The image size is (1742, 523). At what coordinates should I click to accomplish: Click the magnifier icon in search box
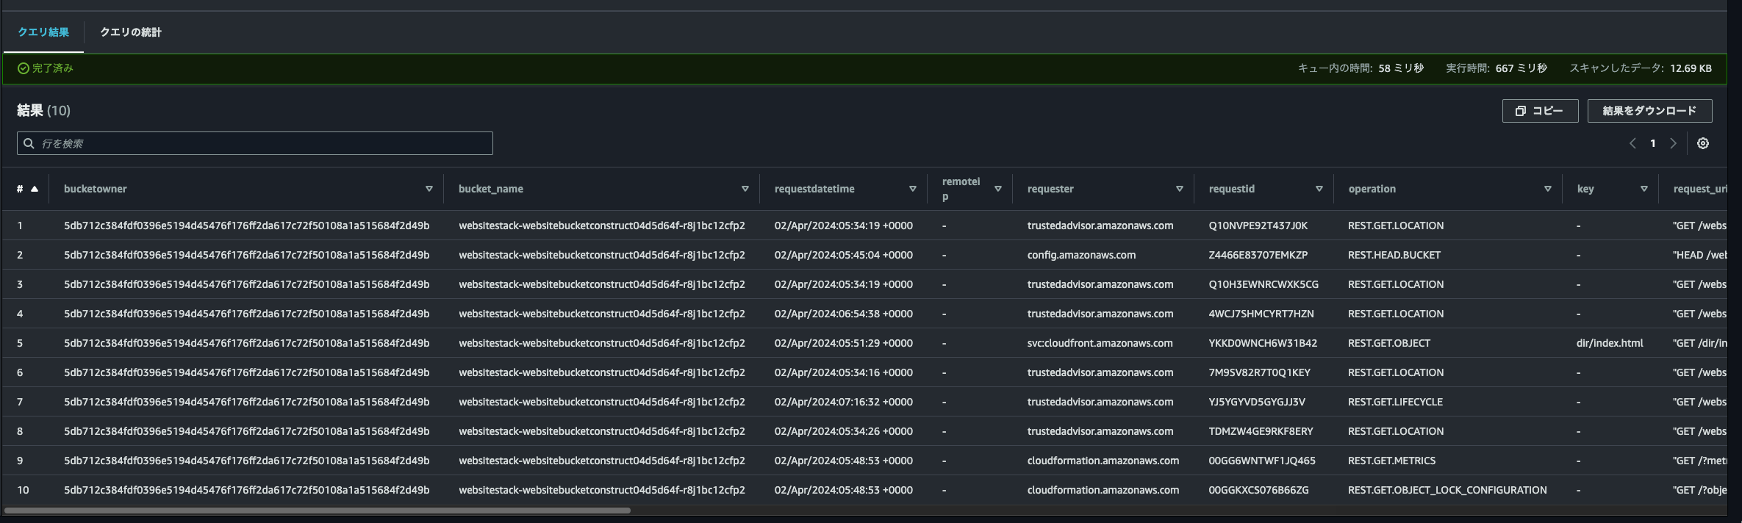pos(29,143)
